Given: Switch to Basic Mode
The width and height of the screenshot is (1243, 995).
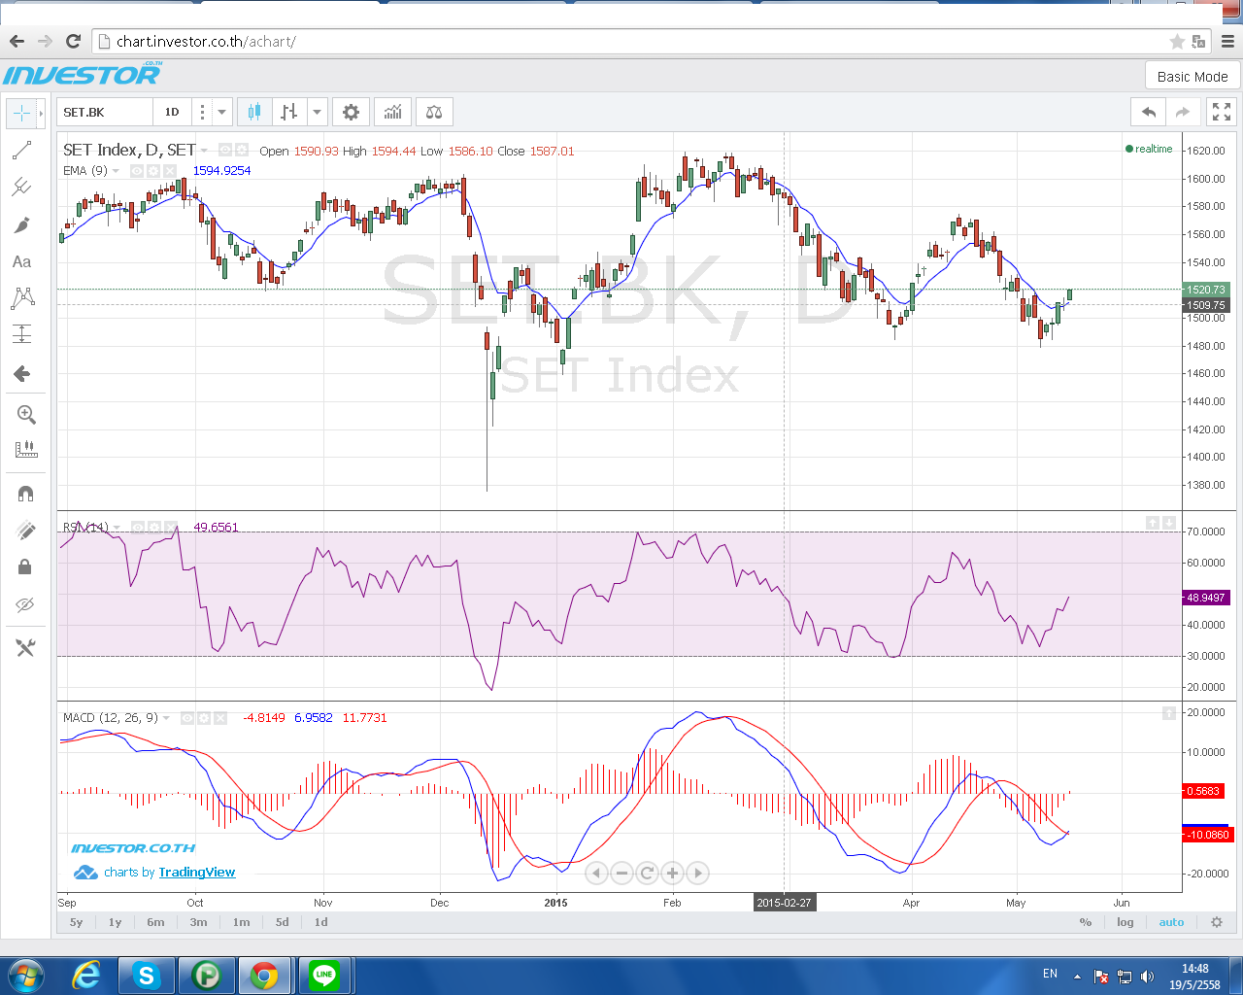Looking at the screenshot, I should [x=1193, y=77].
